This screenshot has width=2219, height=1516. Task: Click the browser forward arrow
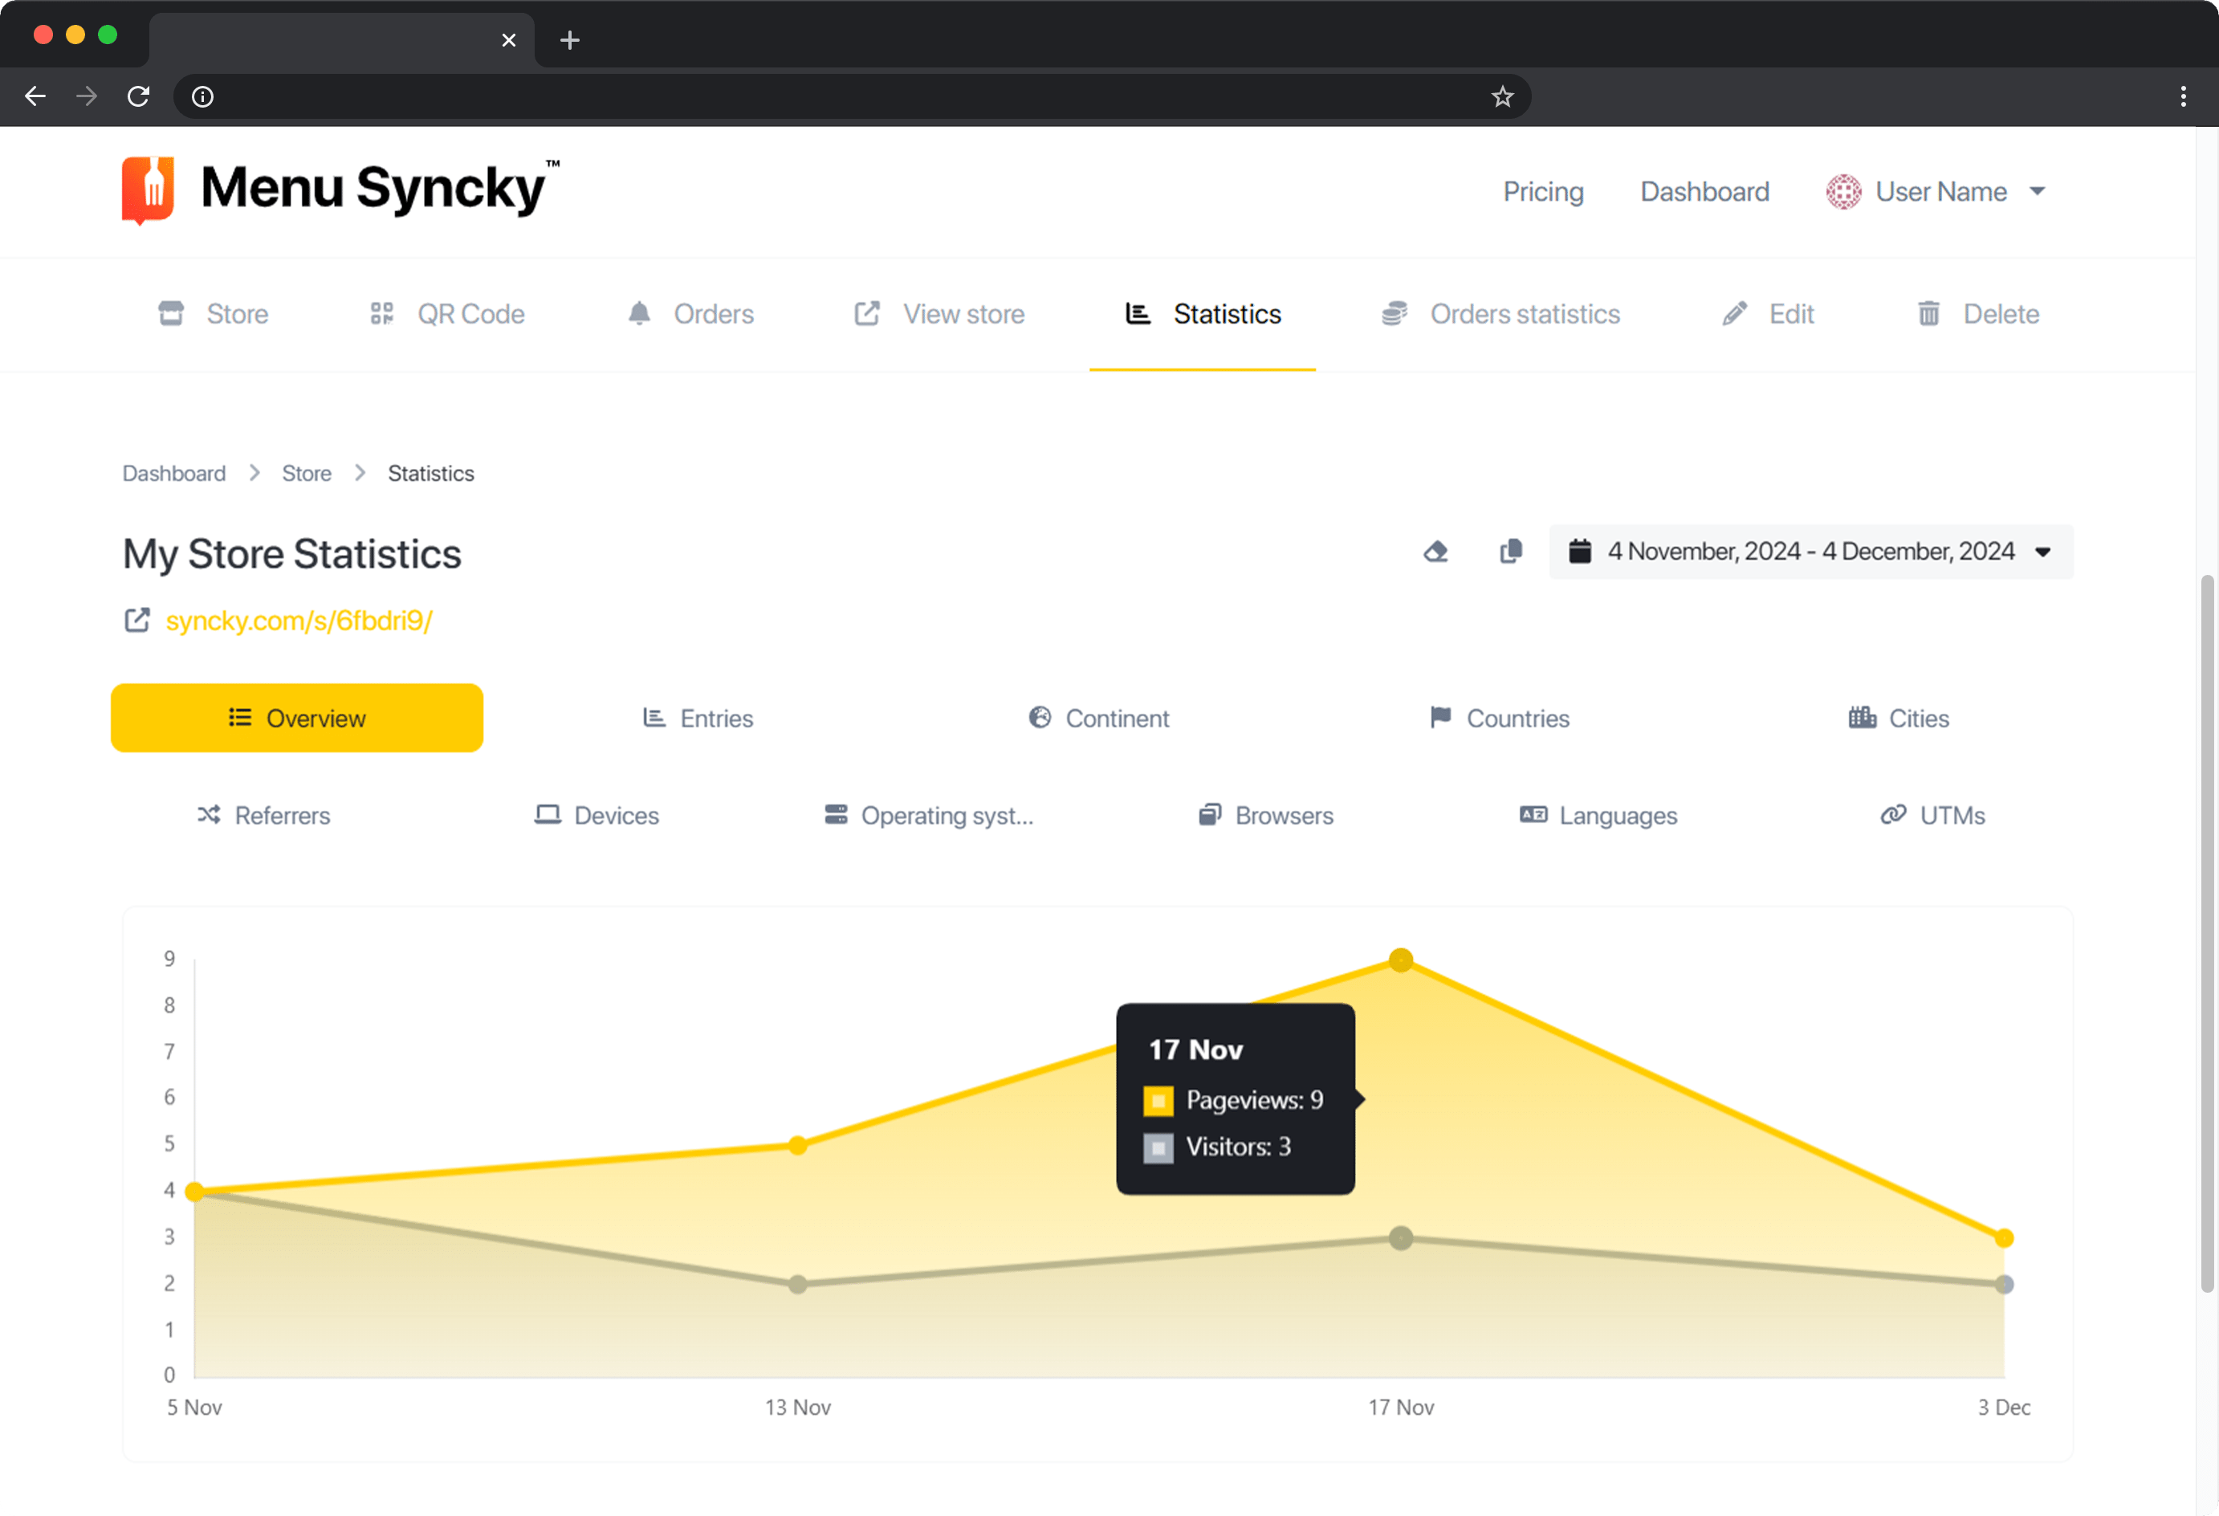[87, 96]
